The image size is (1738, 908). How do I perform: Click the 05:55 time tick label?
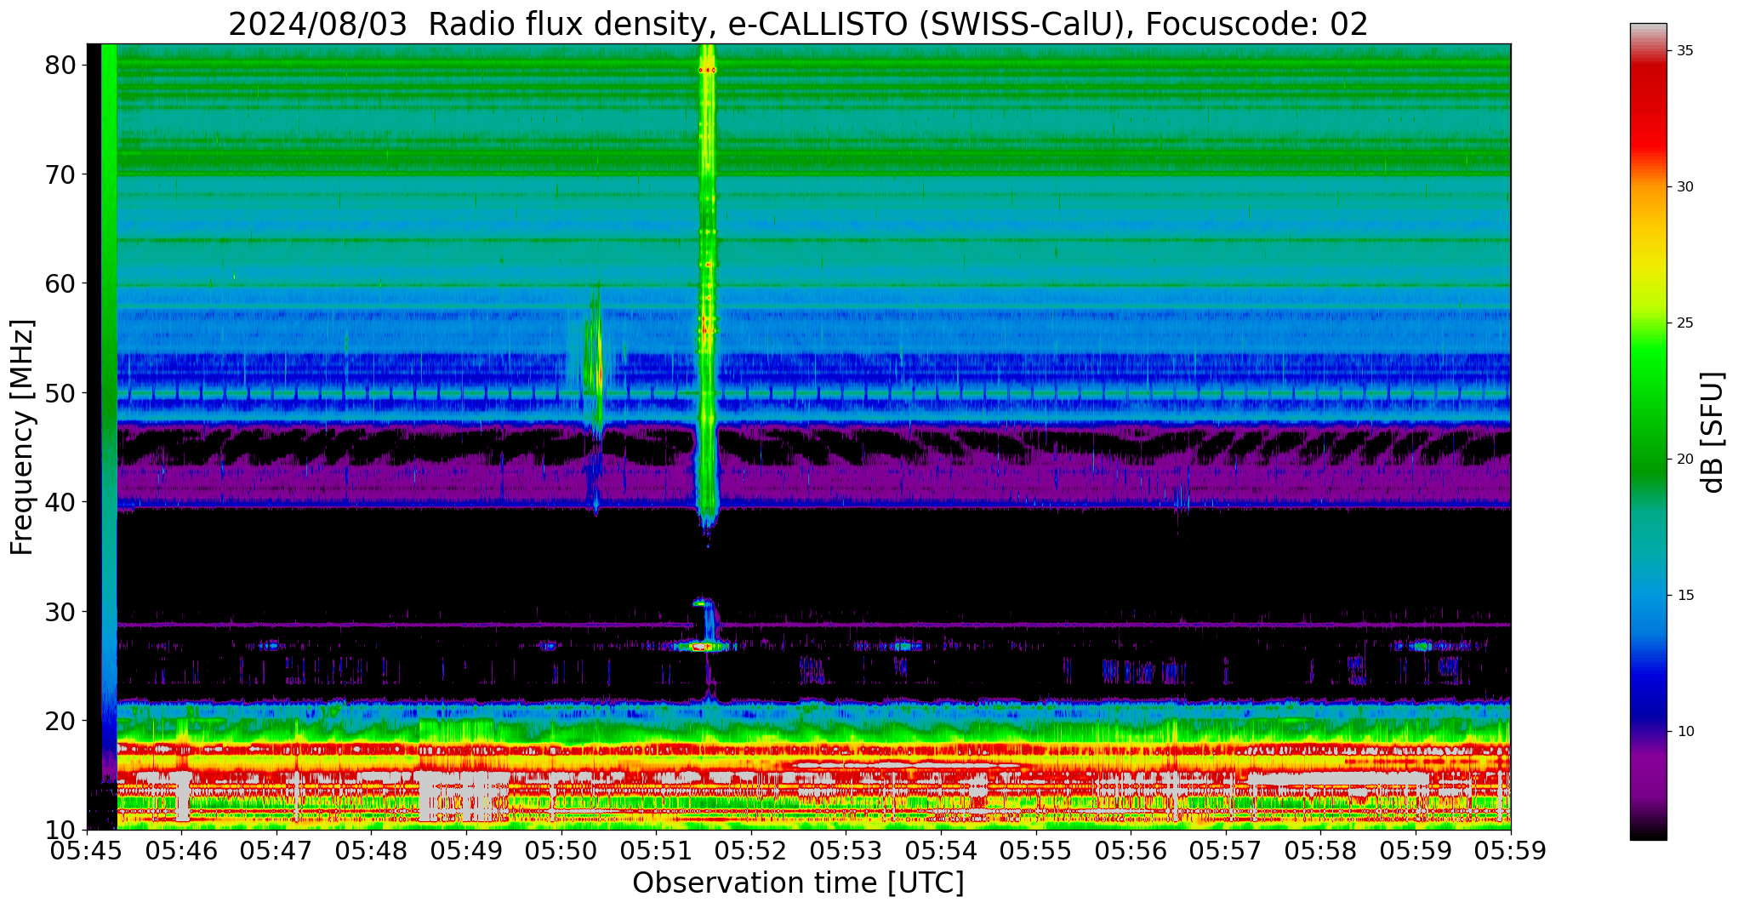tap(1036, 851)
